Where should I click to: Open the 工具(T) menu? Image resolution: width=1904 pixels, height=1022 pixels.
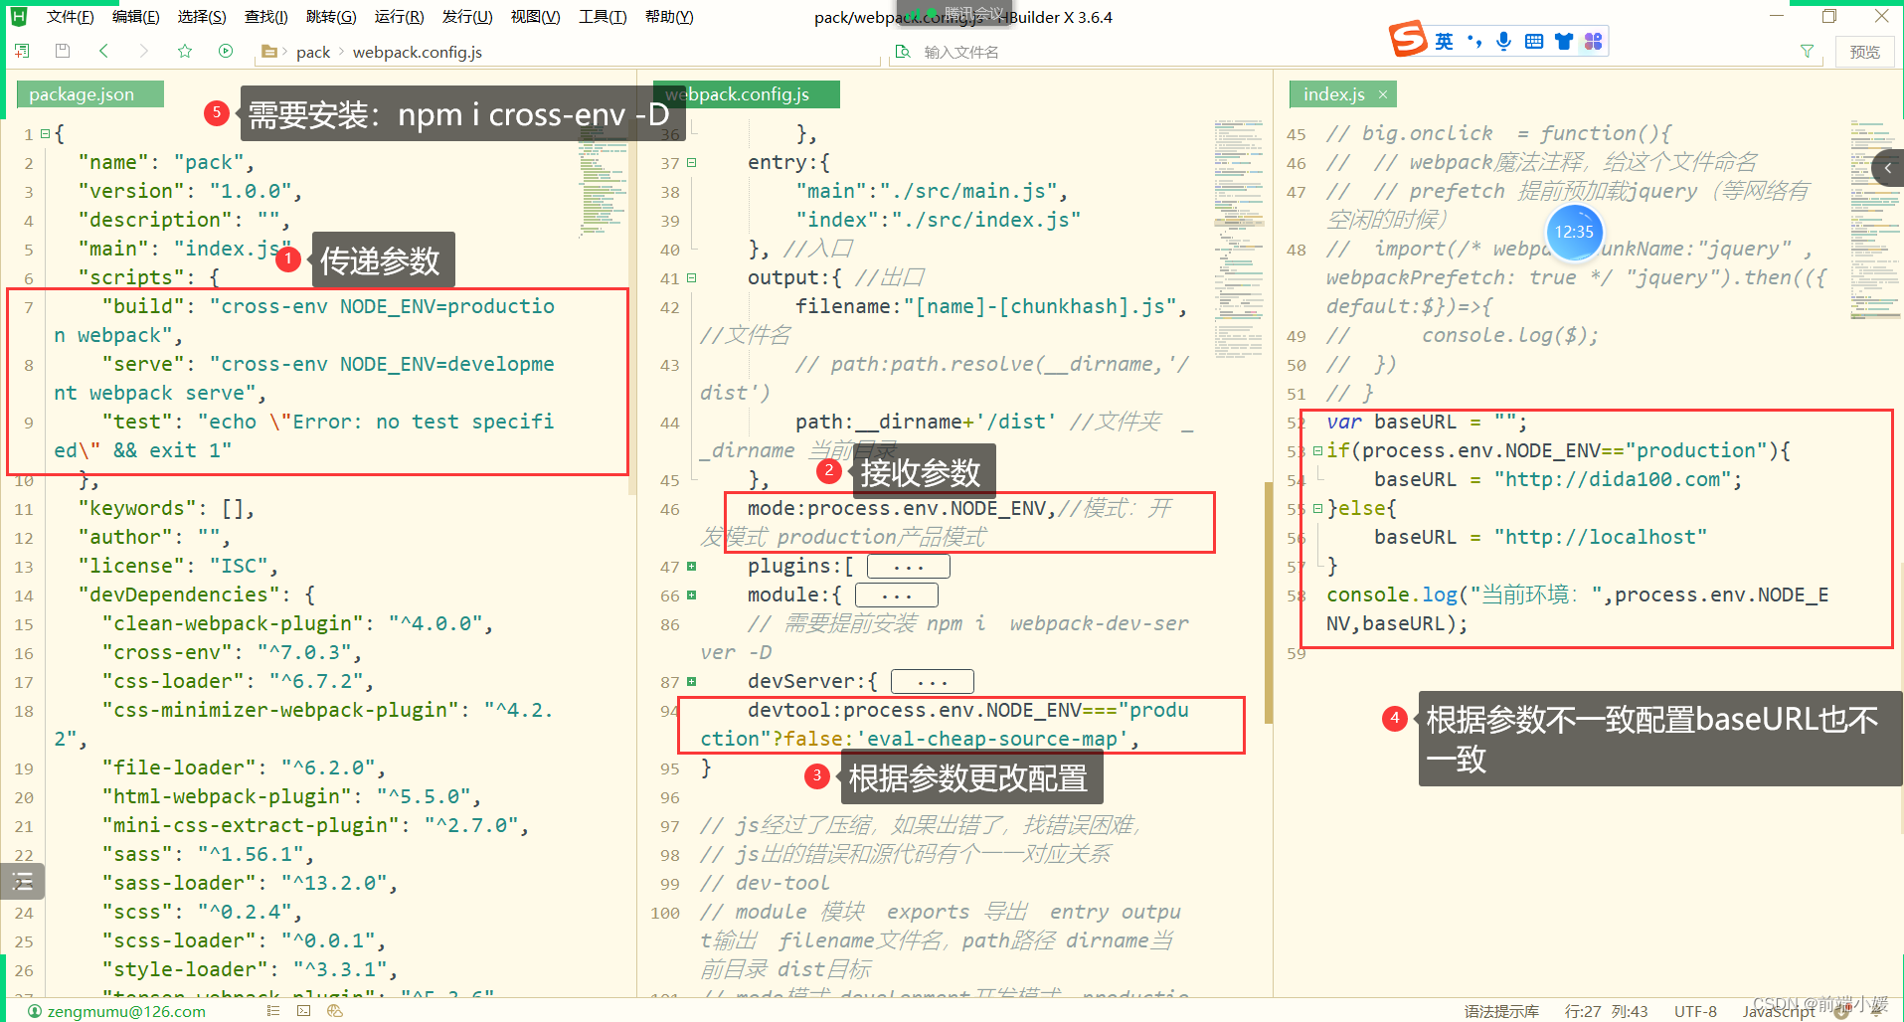tap(603, 17)
